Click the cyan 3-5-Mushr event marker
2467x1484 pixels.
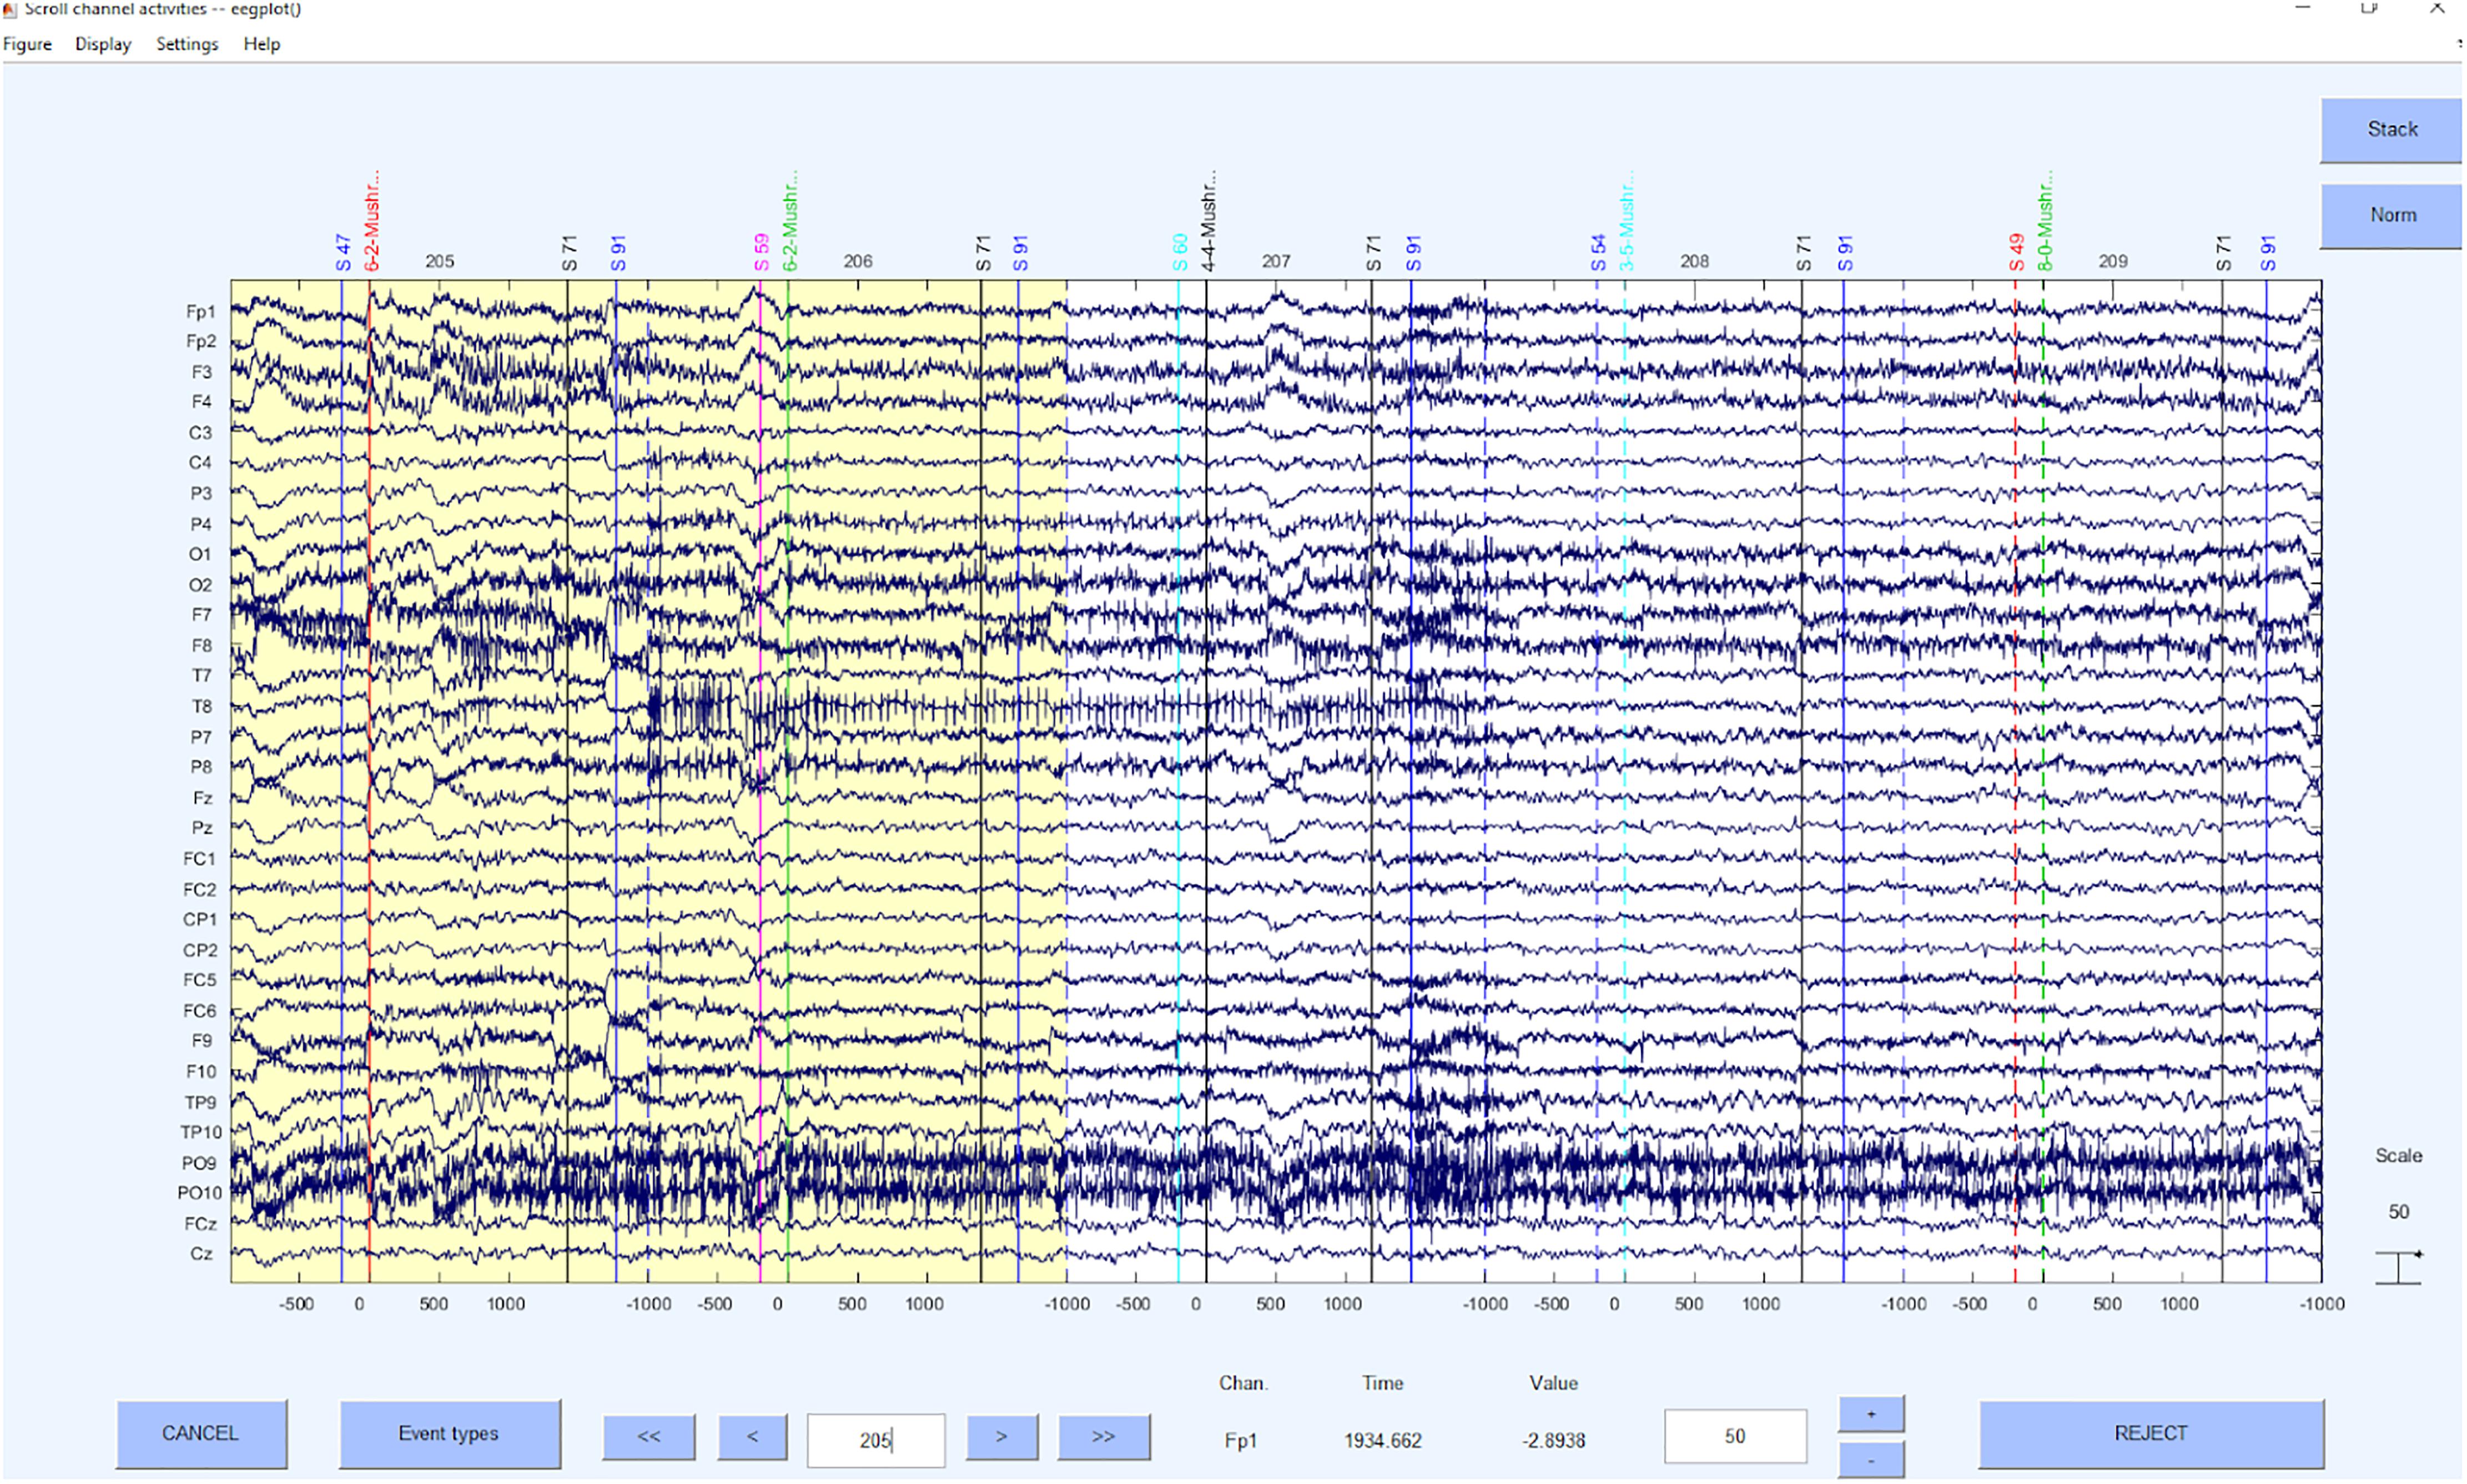click(1627, 221)
